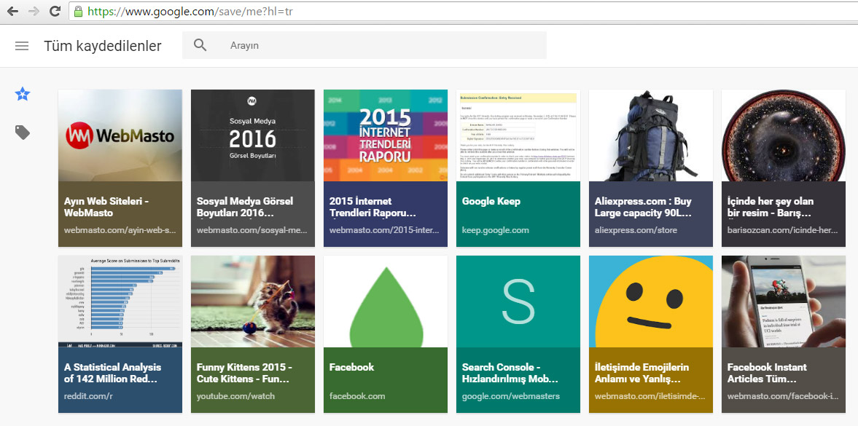Open 'A Statistical Analysis of 142 Million' title
This screenshot has height=426, width=858.
113,373
